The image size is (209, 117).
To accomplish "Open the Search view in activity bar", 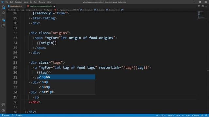I will 3,13.
